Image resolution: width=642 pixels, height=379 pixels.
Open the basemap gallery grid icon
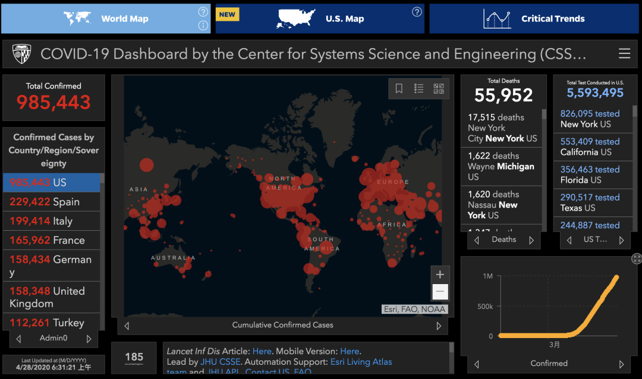(439, 88)
